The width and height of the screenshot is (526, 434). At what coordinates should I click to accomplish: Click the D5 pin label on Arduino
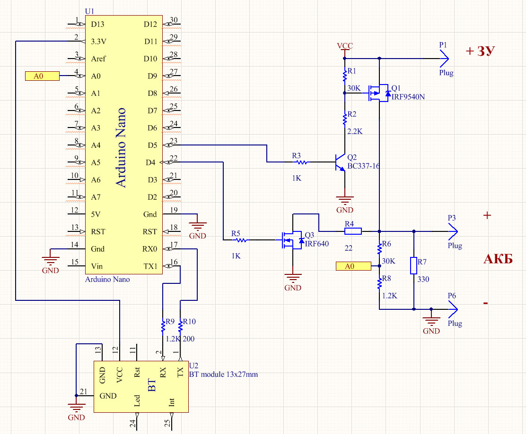click(152, 145)
